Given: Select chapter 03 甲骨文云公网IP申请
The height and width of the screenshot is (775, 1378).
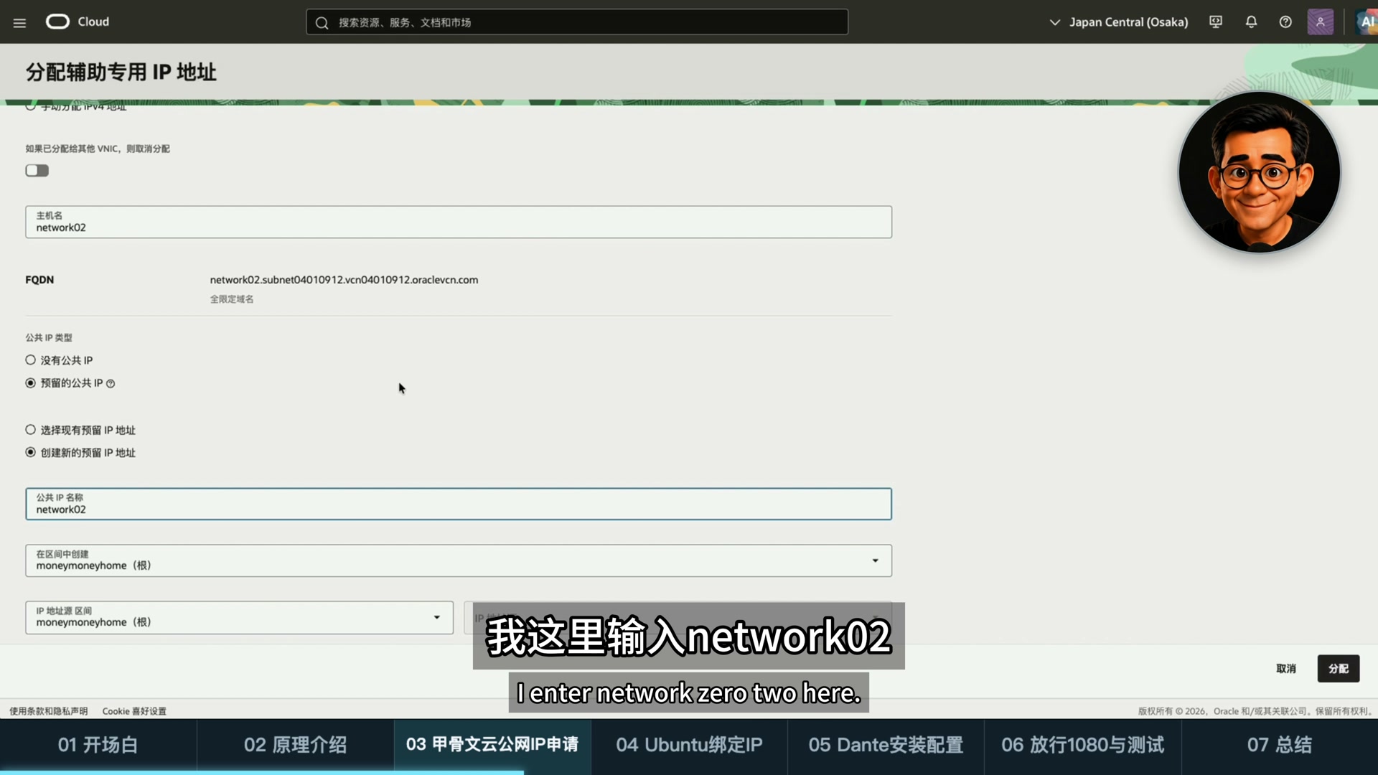Looking at the screenshot, I should coord(492,745).
